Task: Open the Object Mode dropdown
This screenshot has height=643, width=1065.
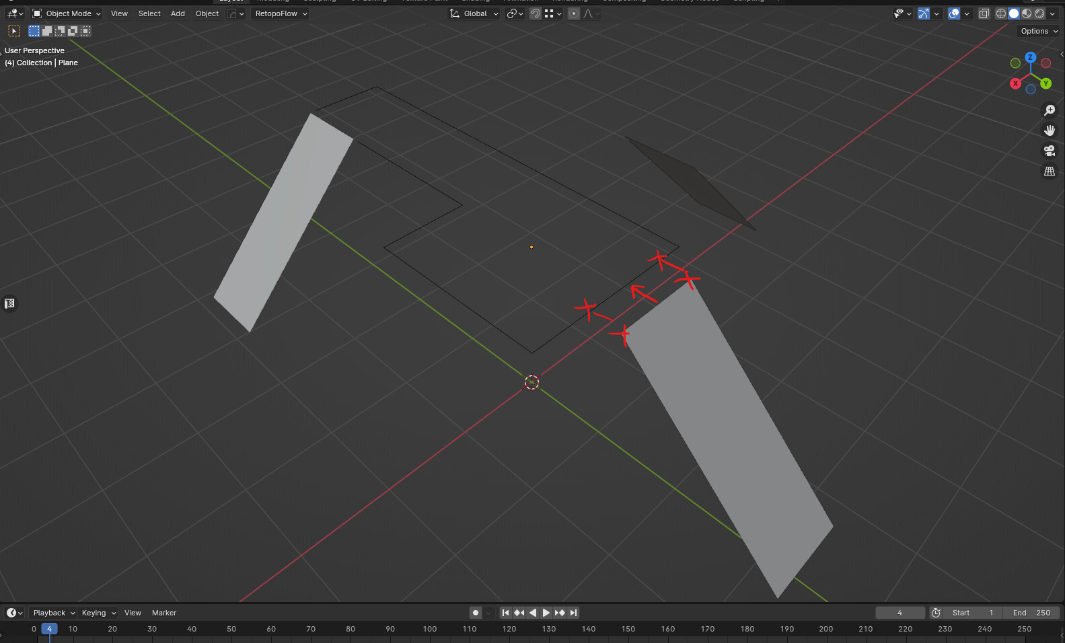Action: pos(67,13)
